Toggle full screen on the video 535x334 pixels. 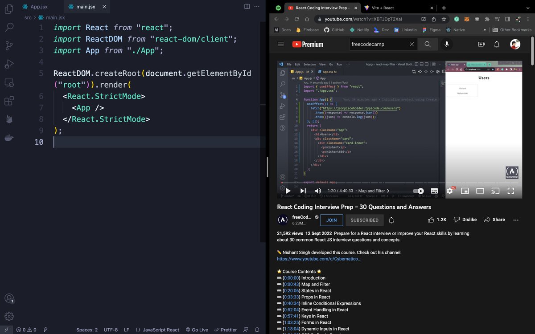(x=511, y=191)
